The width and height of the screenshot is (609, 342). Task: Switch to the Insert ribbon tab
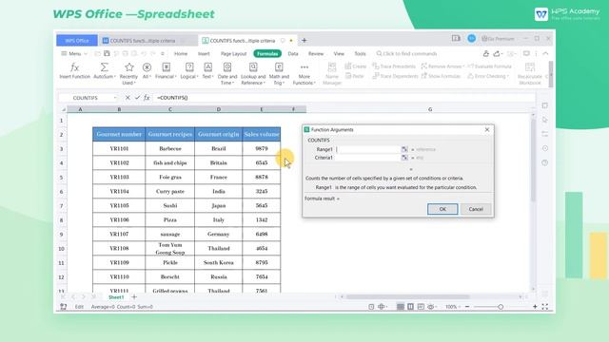click(x=204, y=53)
